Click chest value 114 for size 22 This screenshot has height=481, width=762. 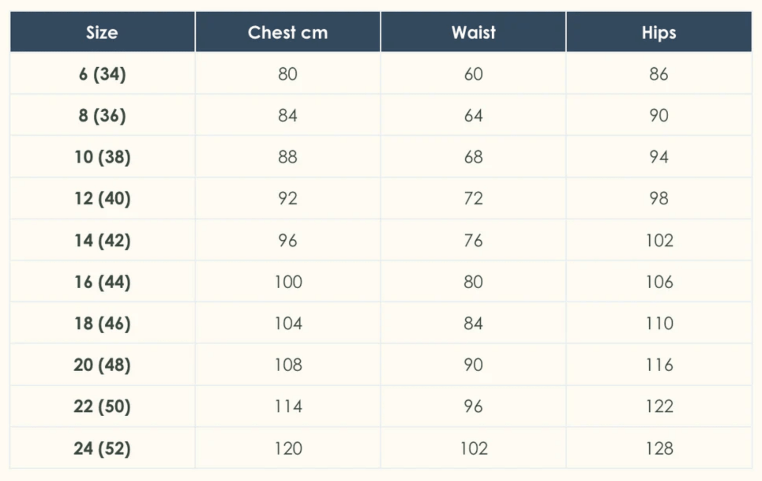[x=288, y=406]
